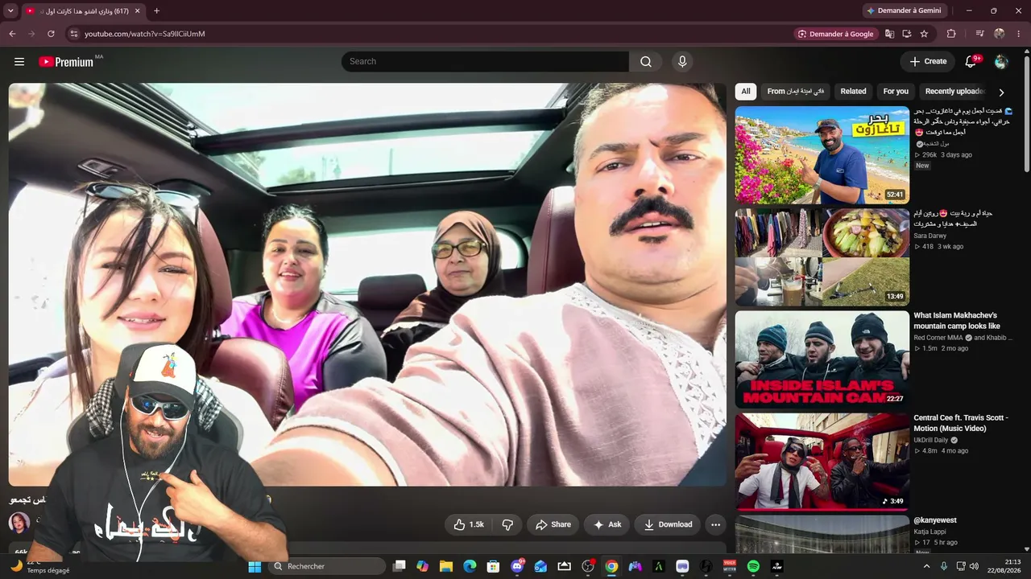1031x579 pixels.
Task: Open File Explorer from the taskbar
Action: coord(446,566)
